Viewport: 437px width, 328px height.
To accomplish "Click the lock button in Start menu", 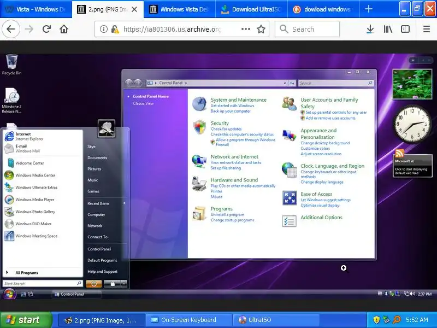I will (x=112, y=284).
